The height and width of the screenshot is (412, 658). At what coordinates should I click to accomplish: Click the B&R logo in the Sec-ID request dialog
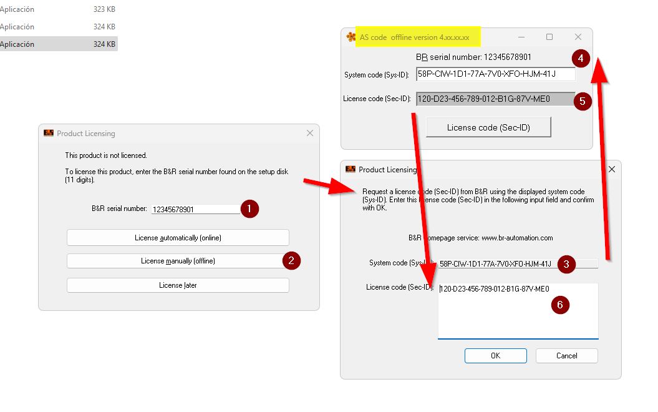(351, 169)
